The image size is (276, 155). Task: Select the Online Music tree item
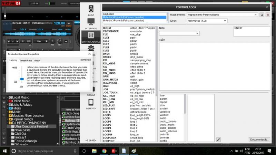pos(21,101)
